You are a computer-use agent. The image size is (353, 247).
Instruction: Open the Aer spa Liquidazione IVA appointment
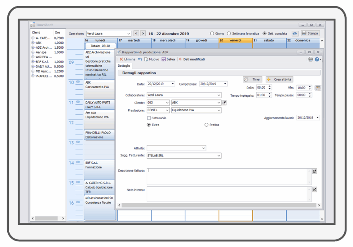(x=99, y=119)
